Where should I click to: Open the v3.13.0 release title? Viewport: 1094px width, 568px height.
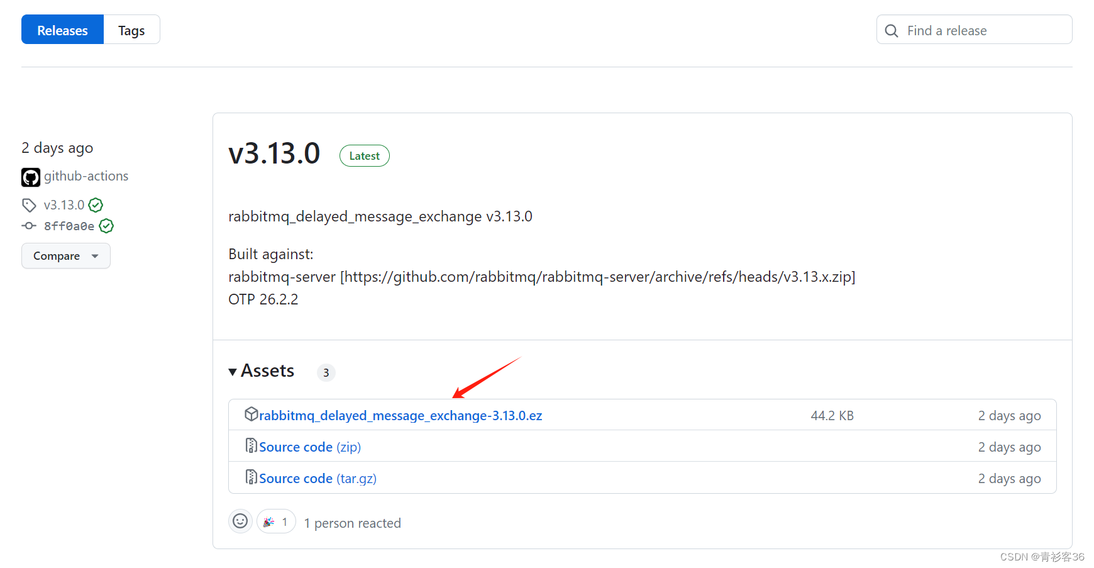click(x=274, y=153)
